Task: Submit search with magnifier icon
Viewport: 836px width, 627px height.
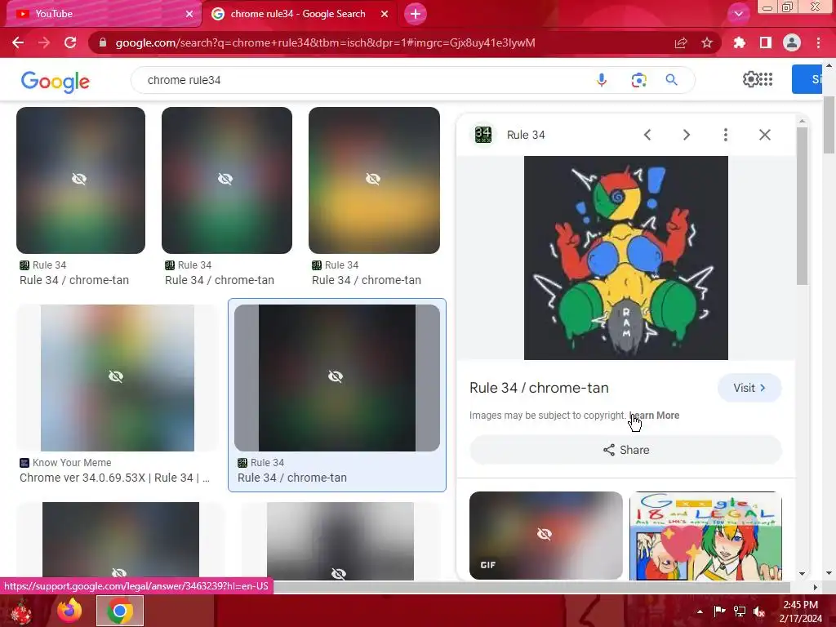Action: point(671,80)
